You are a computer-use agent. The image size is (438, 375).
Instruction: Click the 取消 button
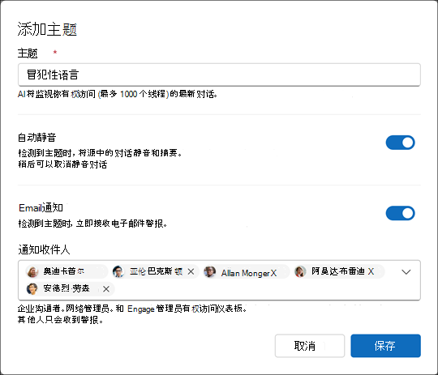point(310,346)
